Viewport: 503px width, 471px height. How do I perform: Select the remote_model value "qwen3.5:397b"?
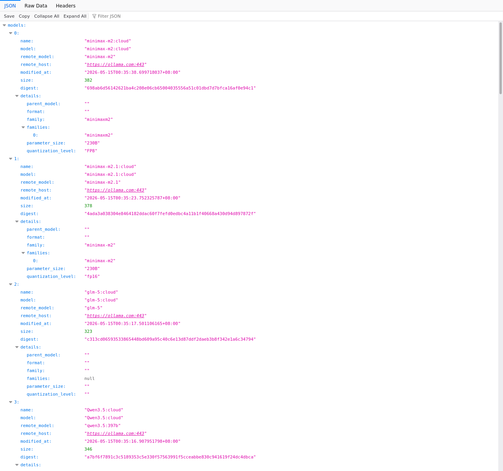(103, 425)
